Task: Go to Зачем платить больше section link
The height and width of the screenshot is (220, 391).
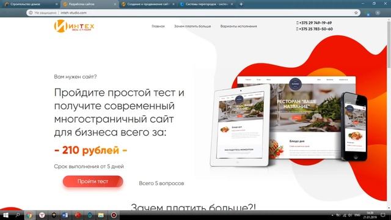Action: click(x=192, y=26)
